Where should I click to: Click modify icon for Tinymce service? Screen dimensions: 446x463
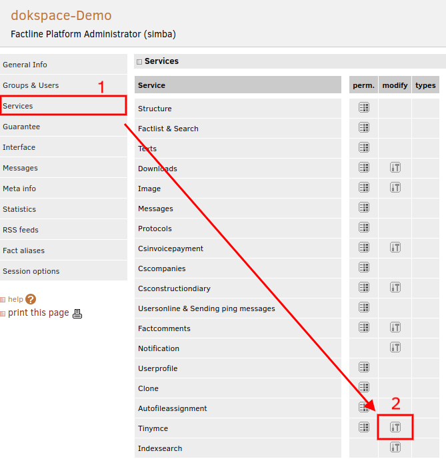[395, 427]
